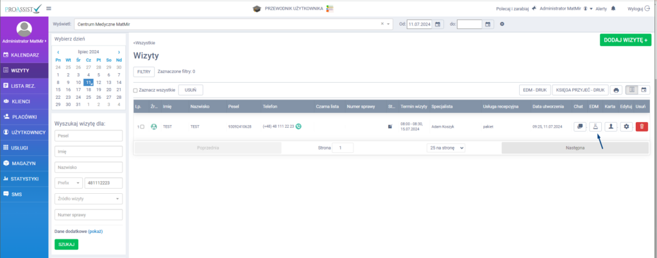Click the edit gear icon in row
The height and width of the screenshot is (258, 657).
[x=626, y=126]
